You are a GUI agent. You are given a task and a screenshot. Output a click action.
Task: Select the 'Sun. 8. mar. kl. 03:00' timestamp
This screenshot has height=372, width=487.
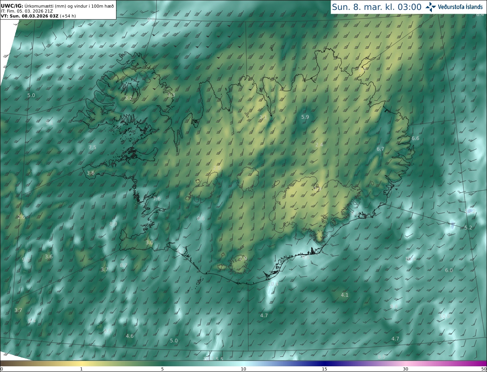[x=377, y=7]
